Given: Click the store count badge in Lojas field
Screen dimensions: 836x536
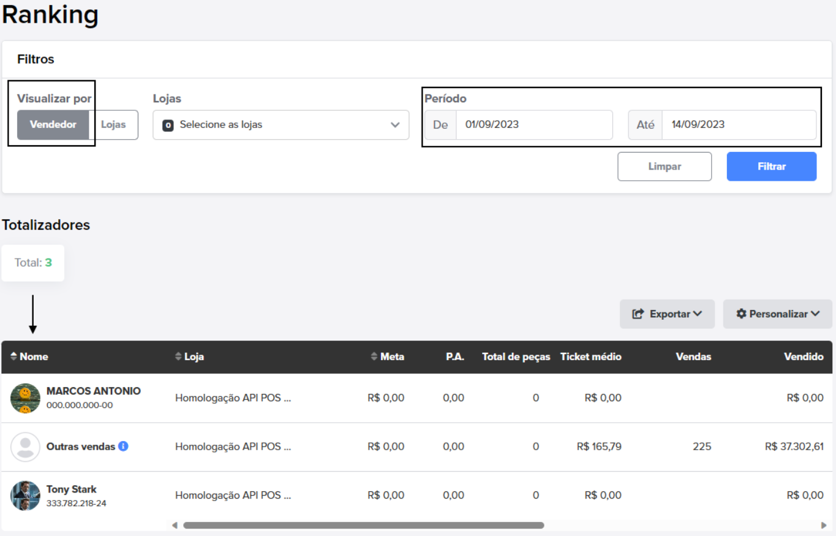Looking at the screenshot, I should 168,125.
